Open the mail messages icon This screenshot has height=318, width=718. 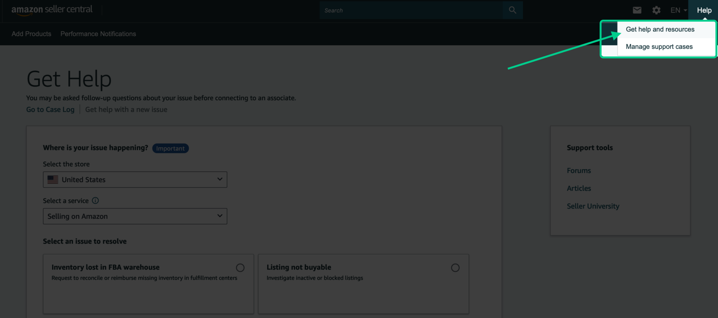tap(637, 10)
